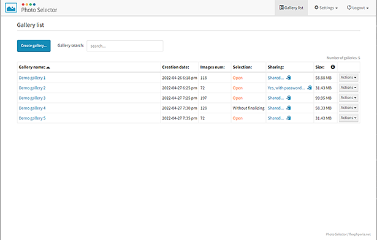Screen dimensions: 377x240
Task: Click the share icon for Demo gallery 3
Action: pyautogui.click(x=289, y=98)
